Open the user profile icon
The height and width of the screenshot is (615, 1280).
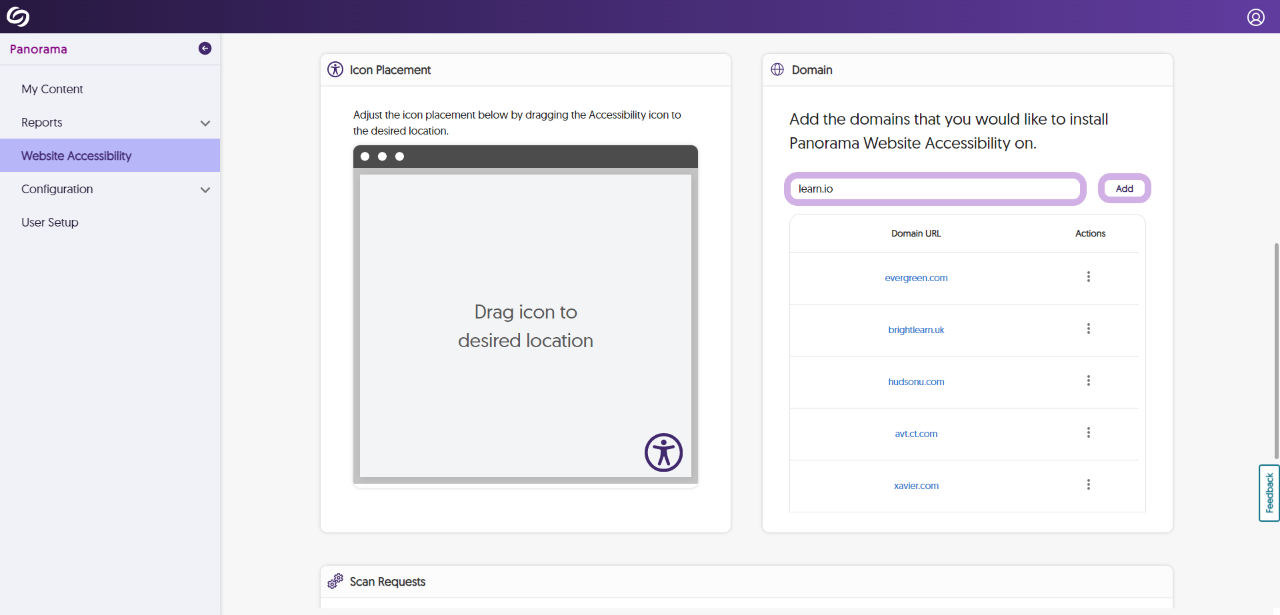point(1256,17)
